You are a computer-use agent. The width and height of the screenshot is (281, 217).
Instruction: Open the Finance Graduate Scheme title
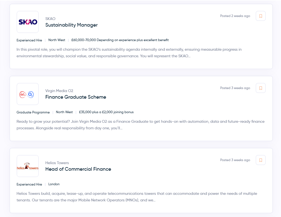point(76,97)
